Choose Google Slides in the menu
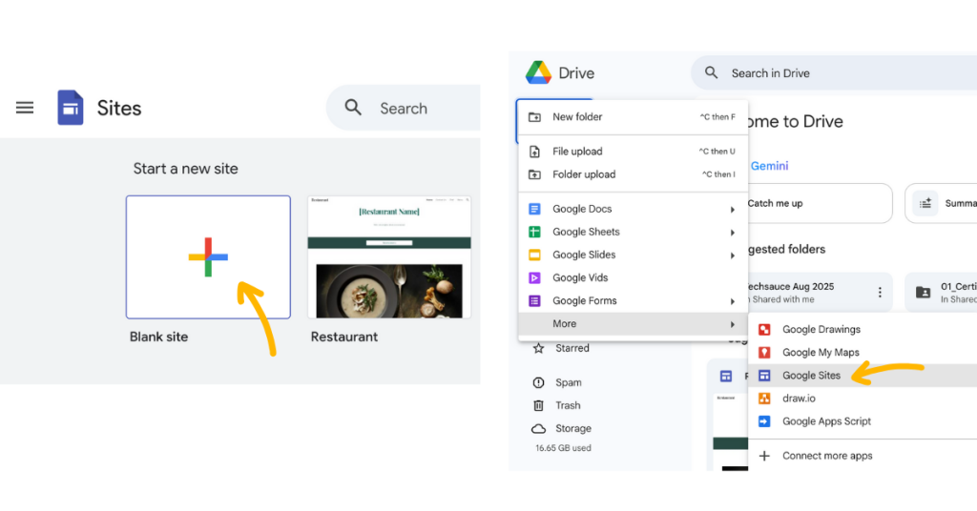The height and width of the screenshot is (511, 977). click(x=633, y=255)
